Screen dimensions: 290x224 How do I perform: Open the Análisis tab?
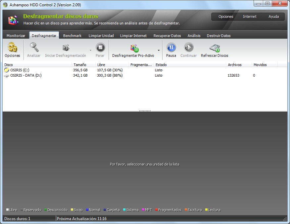pos(194,36)
